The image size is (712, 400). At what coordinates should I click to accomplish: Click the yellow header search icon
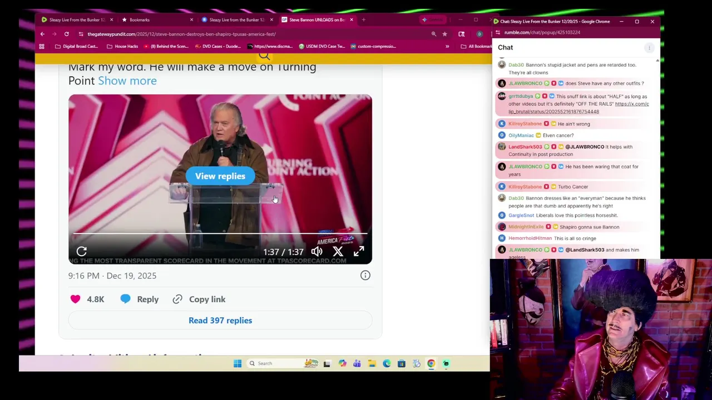pyautogui.click(x=264, y=55)
